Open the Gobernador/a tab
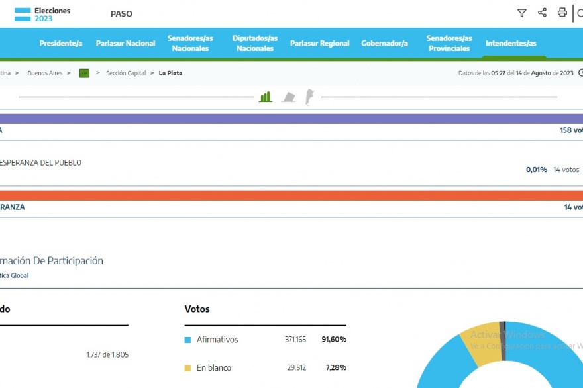The height and width of the screenshot is (388, 583). (384, 44)
